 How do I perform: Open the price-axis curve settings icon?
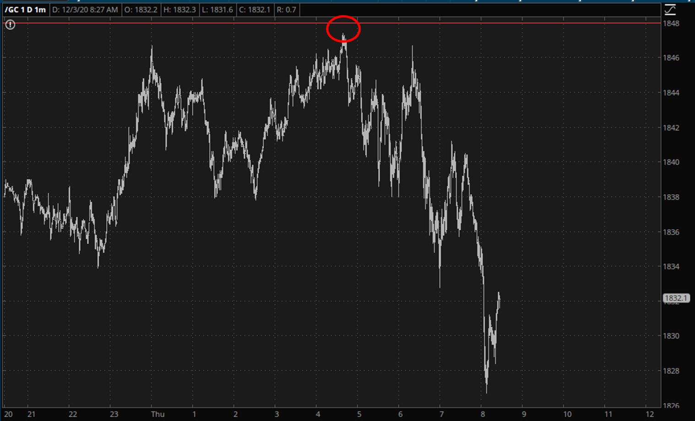[x=670, y=10]
